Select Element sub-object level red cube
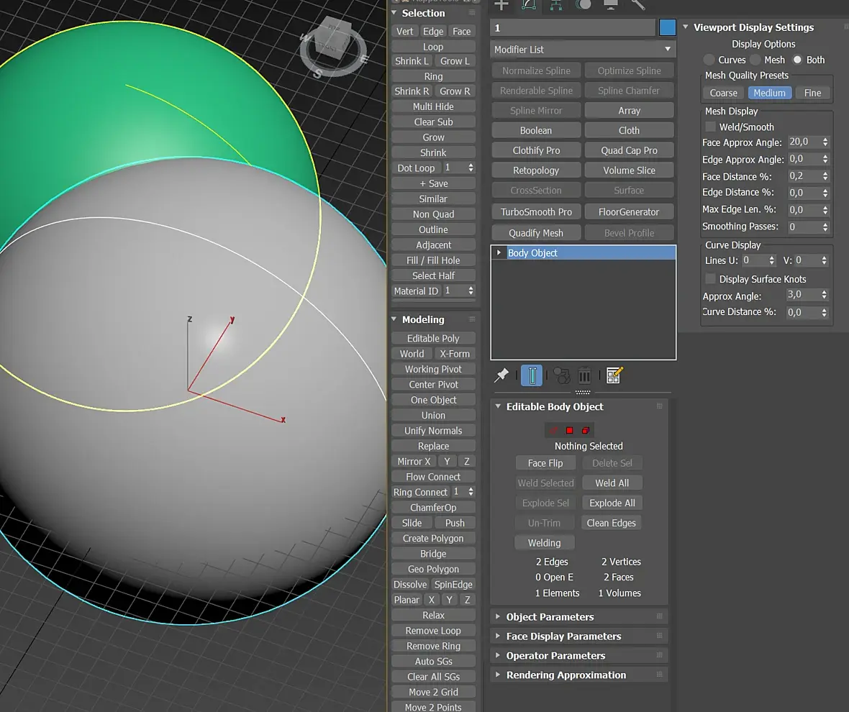 tap(586, 431)
